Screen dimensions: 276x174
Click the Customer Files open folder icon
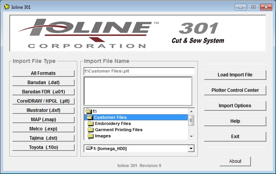click(x=90, y=117)
